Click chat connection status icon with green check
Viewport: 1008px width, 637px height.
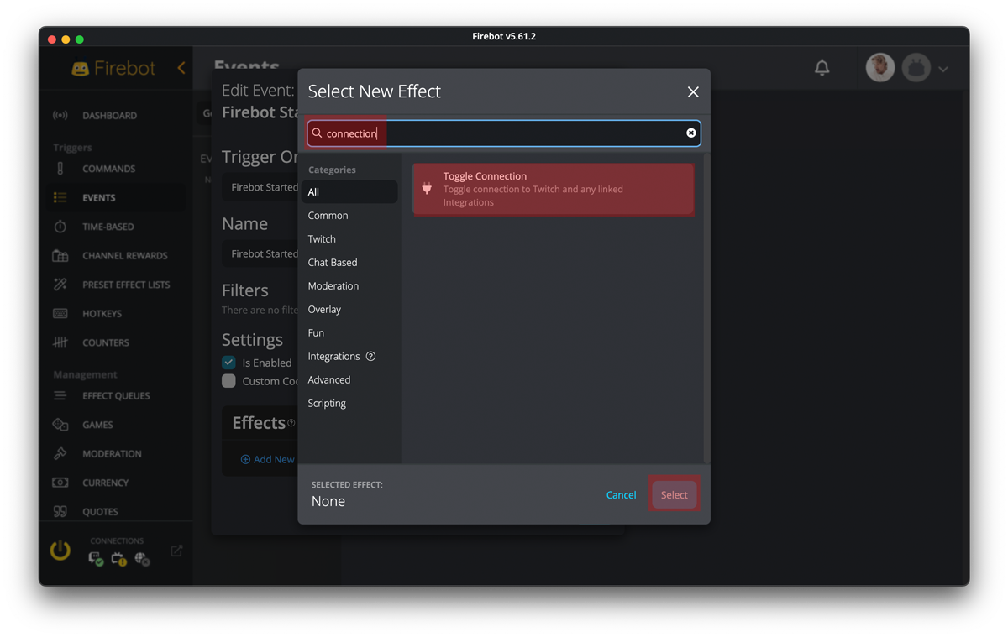pos(96,559)
